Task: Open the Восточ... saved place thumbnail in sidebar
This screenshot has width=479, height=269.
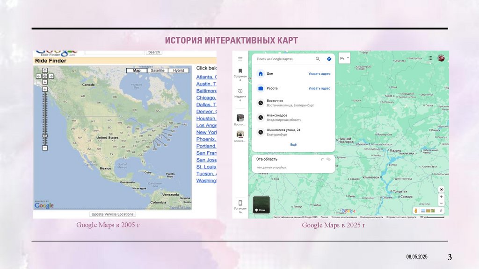Action: coord(240,118)
